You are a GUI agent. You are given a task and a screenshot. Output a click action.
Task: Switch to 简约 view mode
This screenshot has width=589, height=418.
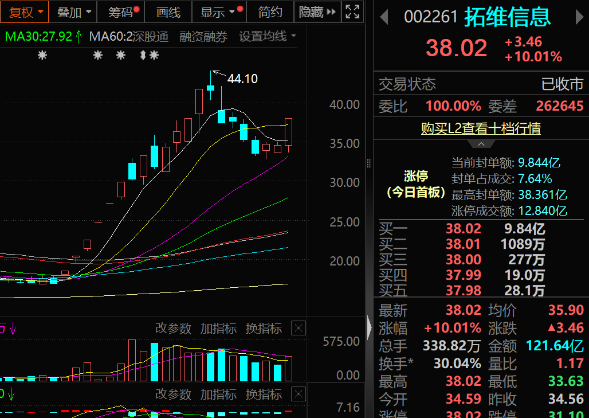270,13
